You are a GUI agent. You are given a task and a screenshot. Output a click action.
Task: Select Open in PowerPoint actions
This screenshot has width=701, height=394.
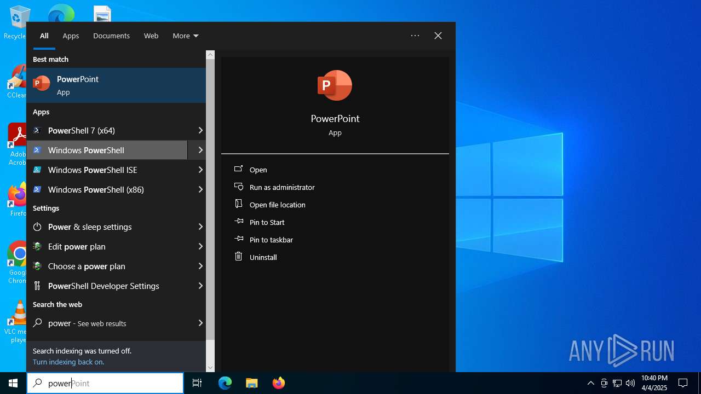[258, 170]
